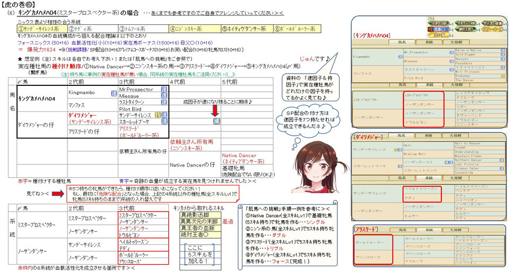Click the Mill Princess cell in the game panel
This screenshot has height=272, width=510.
tap(481, 72)
